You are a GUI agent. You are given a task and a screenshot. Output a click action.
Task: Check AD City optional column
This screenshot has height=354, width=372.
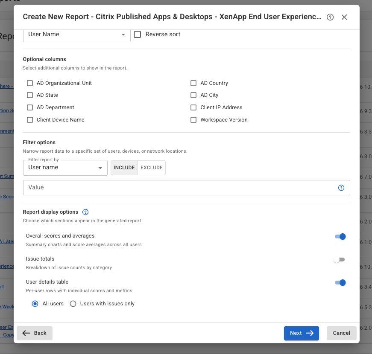coord(193,95)
